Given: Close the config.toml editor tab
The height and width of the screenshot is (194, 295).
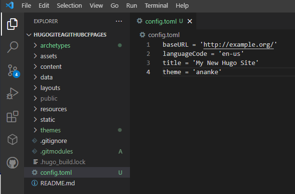Looking at the screenshot, I should pyautogui.click(x=189, y=21).
